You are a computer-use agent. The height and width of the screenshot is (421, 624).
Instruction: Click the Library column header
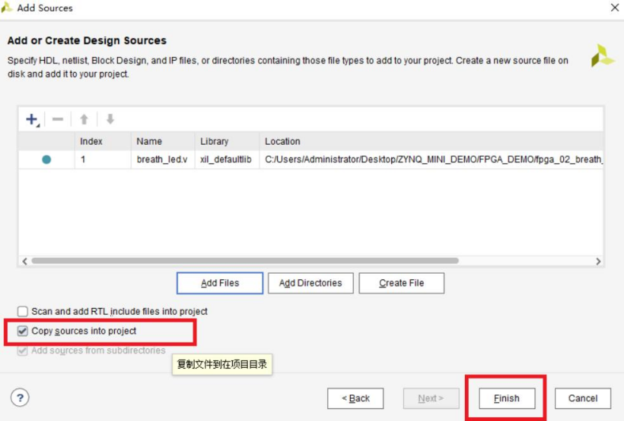point(214,142)
